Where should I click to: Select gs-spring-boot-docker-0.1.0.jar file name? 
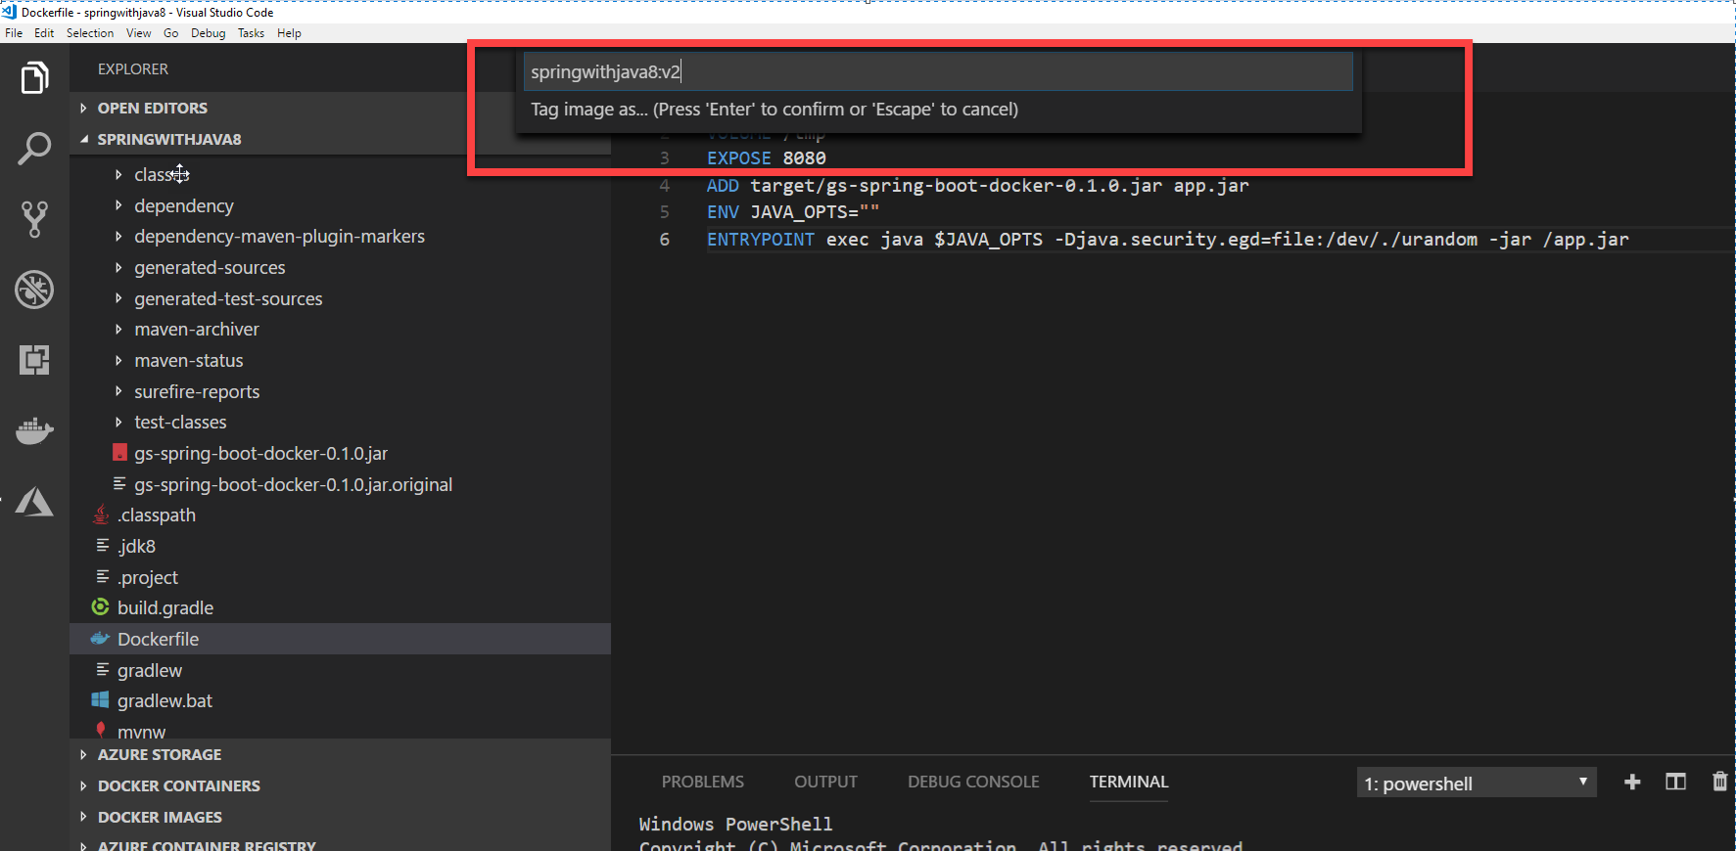click(x=261, y=453)
